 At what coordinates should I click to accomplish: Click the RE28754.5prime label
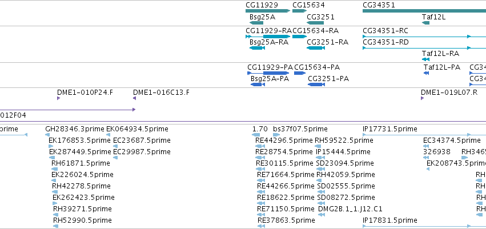point(284,151)
